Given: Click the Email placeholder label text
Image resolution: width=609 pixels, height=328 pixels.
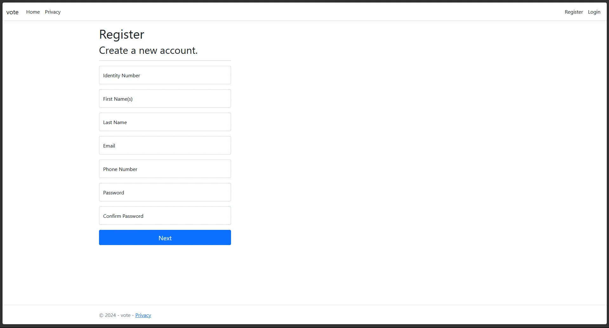Looking at the screenshot, I should tap(109, 146).
